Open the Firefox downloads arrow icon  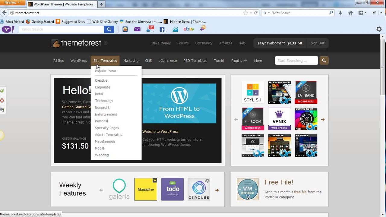(x=340, y=13)
